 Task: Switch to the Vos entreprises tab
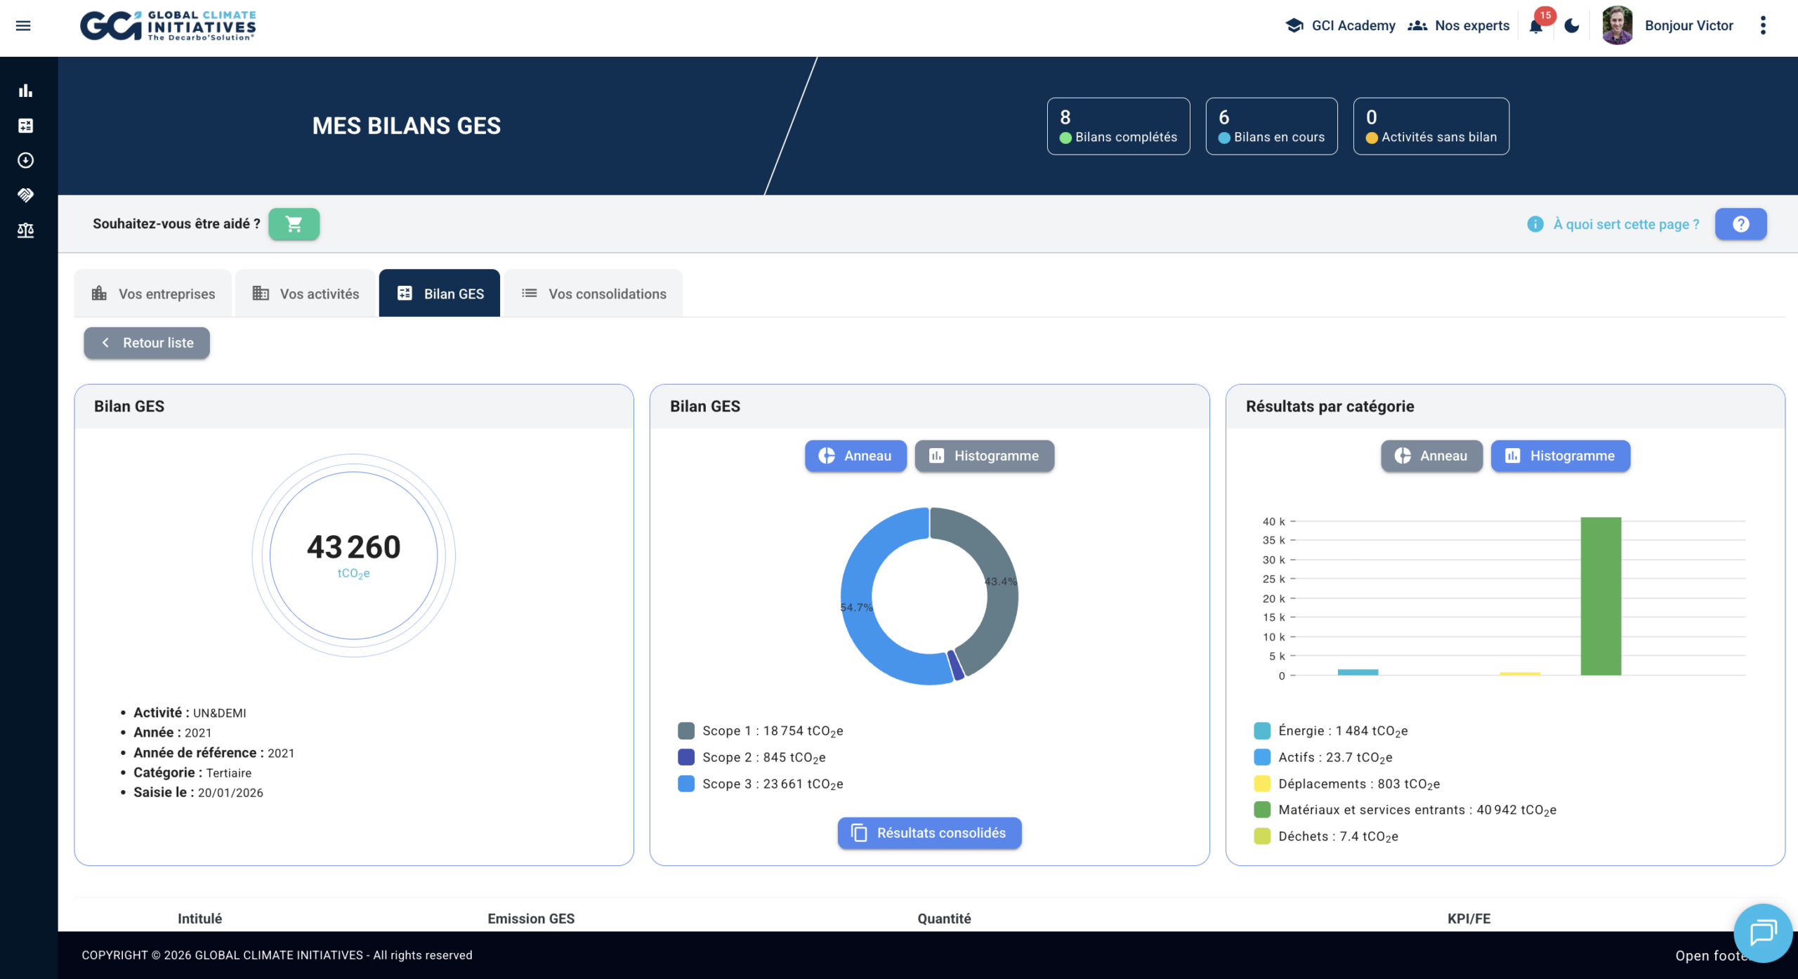click(x=153, y=294)
